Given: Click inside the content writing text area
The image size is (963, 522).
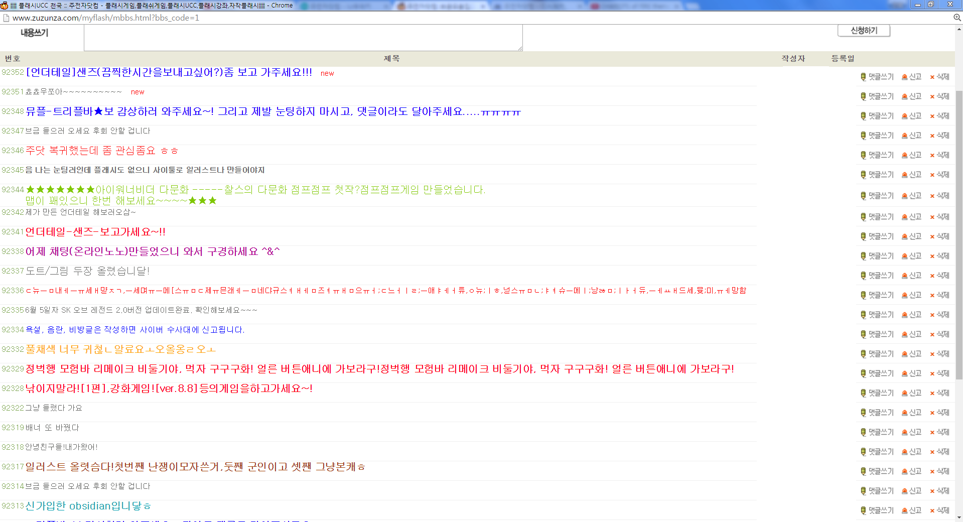Looking at the screenshot, I should [x=303, y=38].
